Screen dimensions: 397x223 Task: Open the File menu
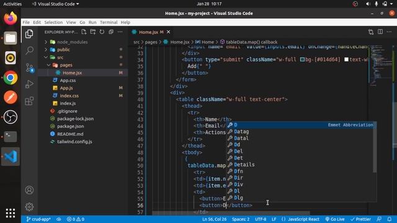click(26, 22)
